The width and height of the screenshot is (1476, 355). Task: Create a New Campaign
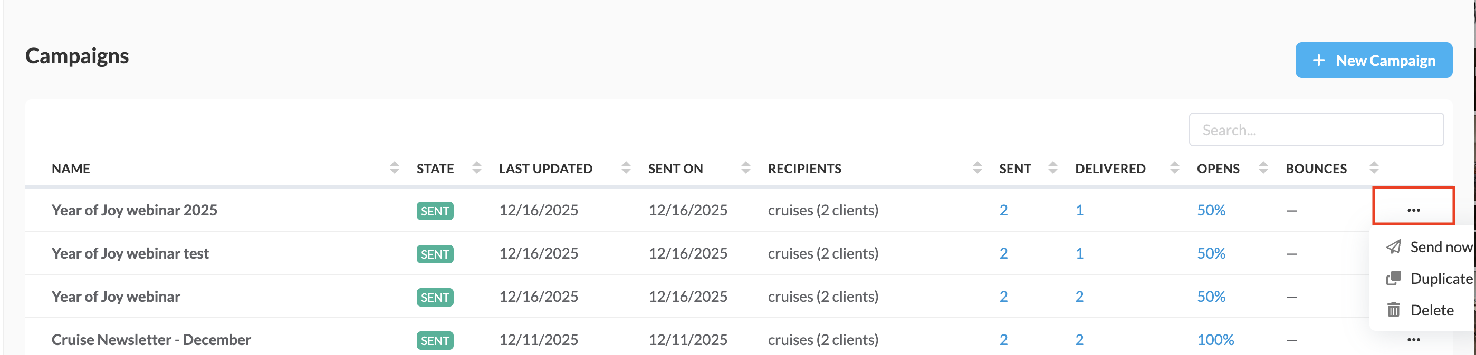[x=1373, y=60]
